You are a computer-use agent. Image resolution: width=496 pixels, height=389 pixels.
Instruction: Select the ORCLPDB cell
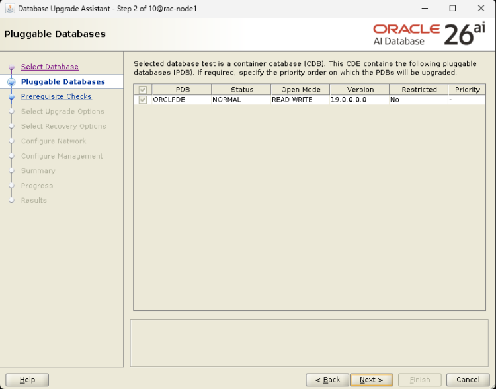182,100
